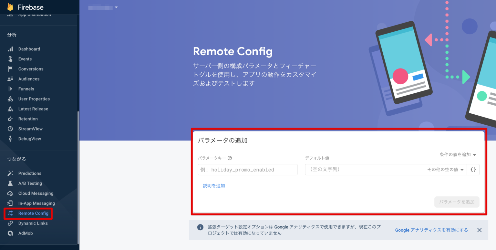Click the Google アナリティクスを有効にする link
This screenshot has width=496, height=250.
click(x=431, y=230)
